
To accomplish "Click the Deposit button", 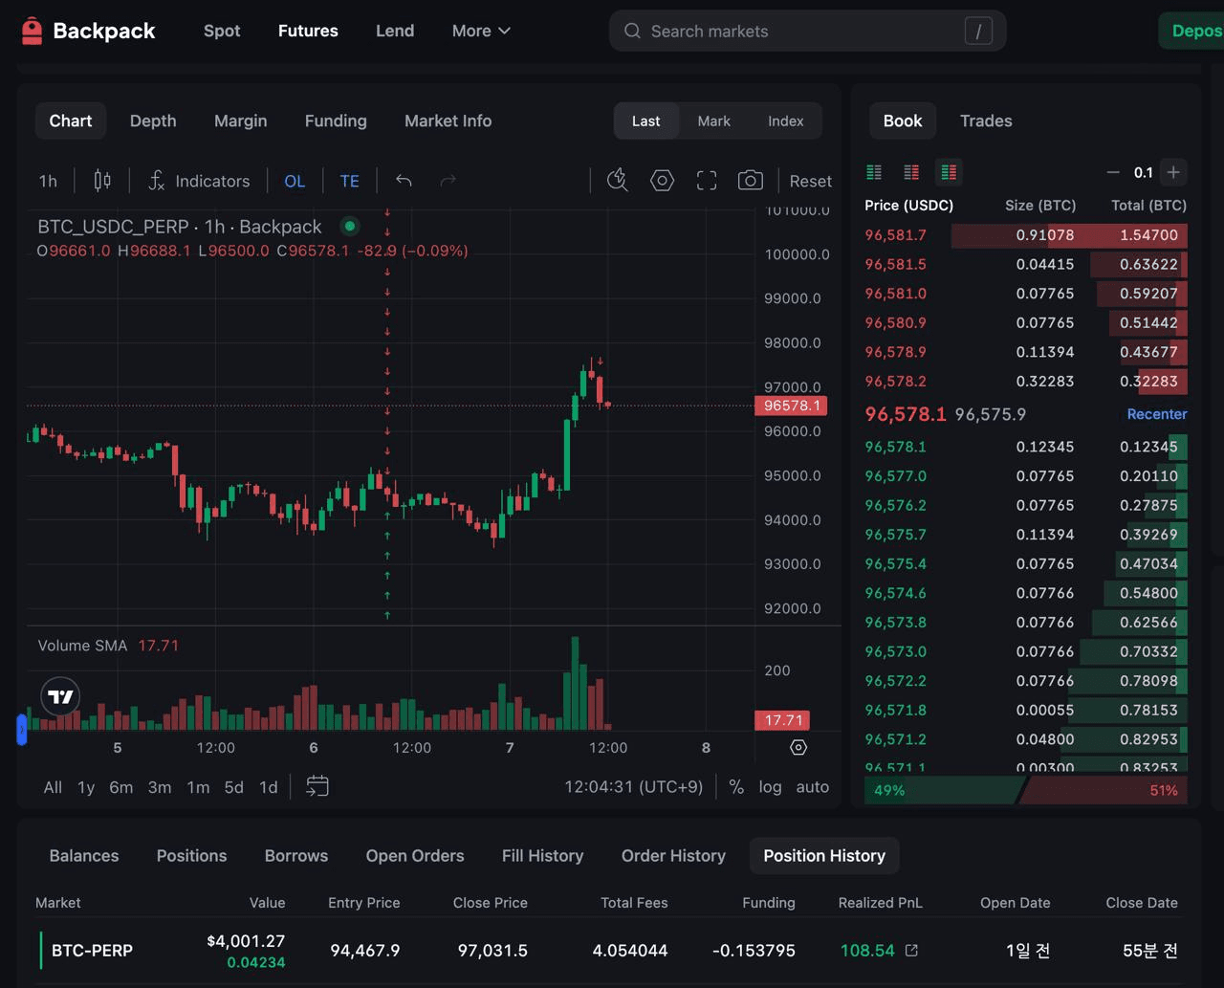I will point(1191,31).
